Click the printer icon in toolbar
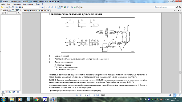182x102 pixels. click(7, 7)
